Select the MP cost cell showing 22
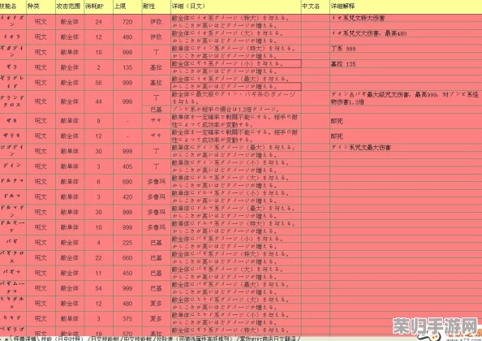Screen dimensions: 482x341 tap(98, 257)
